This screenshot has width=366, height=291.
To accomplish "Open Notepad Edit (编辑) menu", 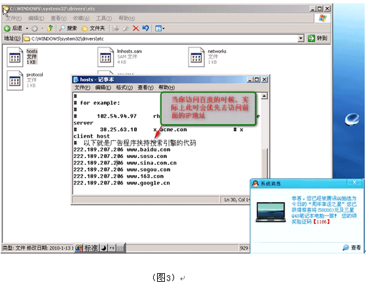I will coord(103,88).
